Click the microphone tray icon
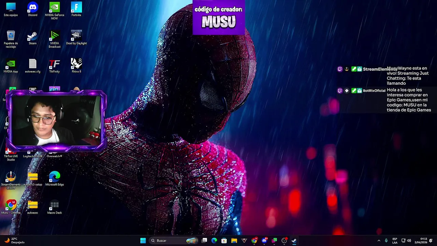The width and height of the screenshot is (437, 246). pos(386,241)
